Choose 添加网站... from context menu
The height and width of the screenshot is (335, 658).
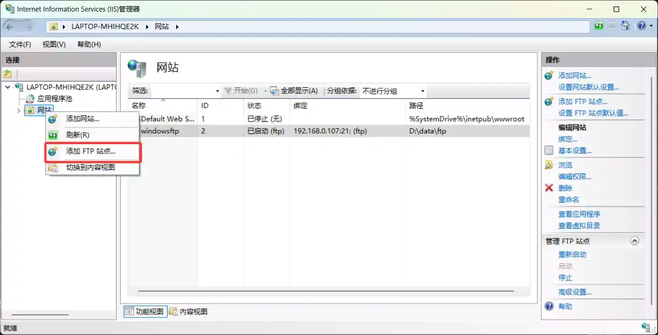point(93,119)
